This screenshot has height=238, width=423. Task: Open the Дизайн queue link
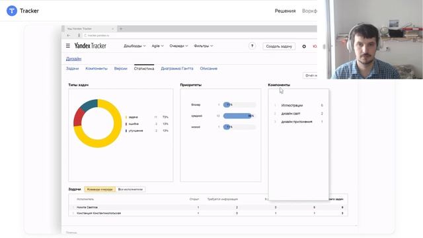point(73,59)
